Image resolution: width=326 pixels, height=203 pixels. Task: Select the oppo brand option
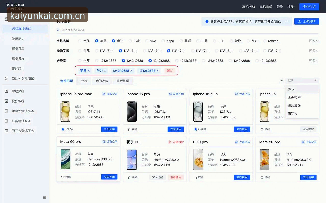pyautogui.click(x=163, y=41)
